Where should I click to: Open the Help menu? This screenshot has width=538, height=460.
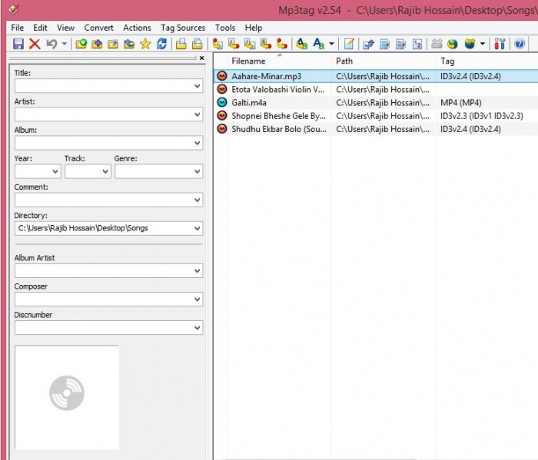[254, 28]
